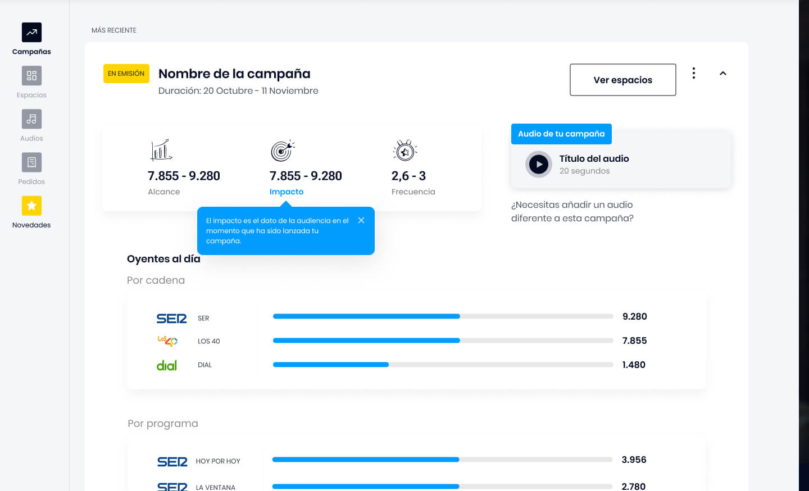This screenshot has height=491, width=809.
Task: Collapse the campaign card with chevron
Action: (x=723, y=74)
